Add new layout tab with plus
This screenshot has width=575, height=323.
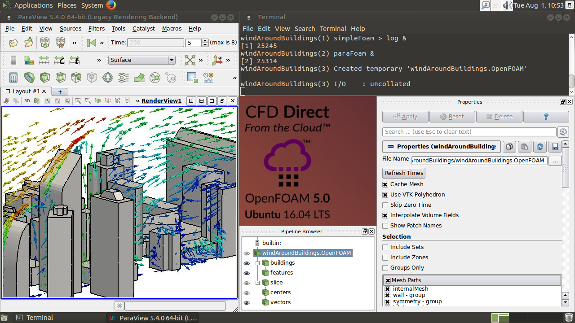pos(60,92)
